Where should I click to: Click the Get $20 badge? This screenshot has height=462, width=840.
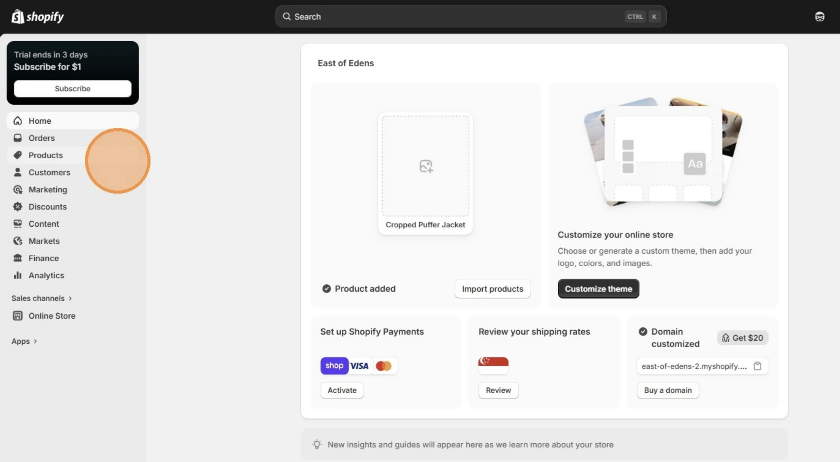742,338
